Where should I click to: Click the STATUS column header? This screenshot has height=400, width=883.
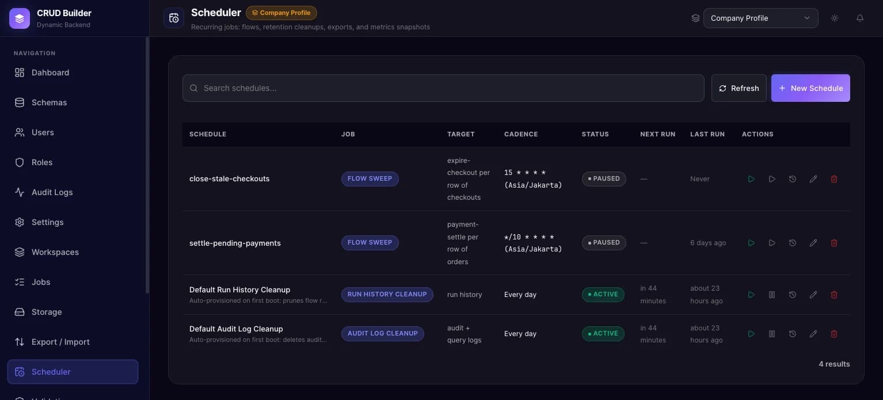[595, 134]
